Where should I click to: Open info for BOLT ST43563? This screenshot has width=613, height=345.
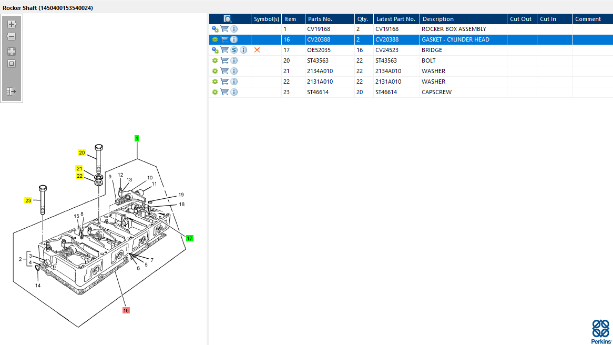coord(234,60)
